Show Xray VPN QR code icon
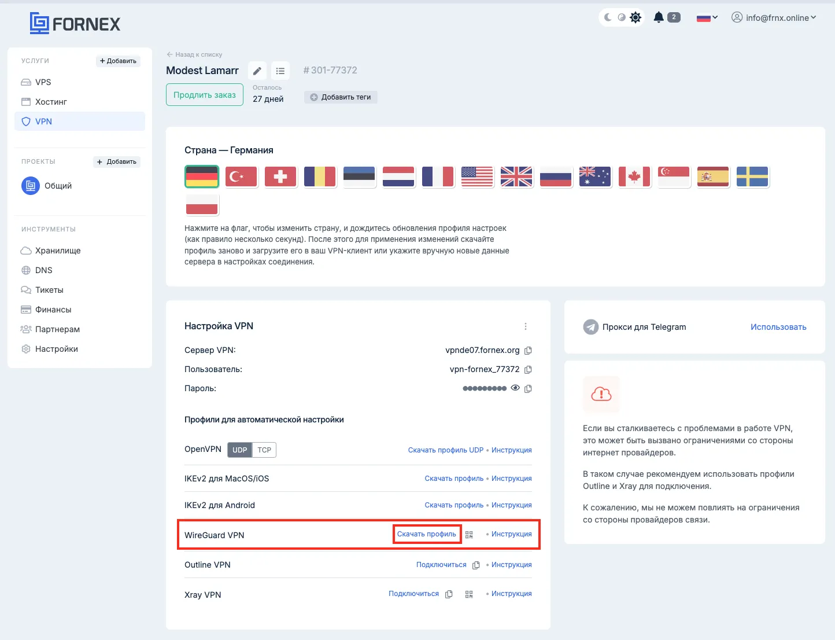835x640 pixels. coord(469,594)
